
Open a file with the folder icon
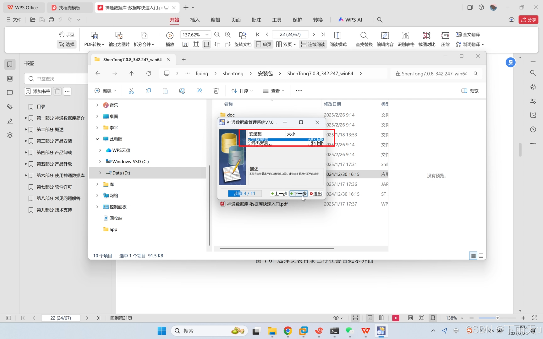pyautogui.click(x=33, y=19)
